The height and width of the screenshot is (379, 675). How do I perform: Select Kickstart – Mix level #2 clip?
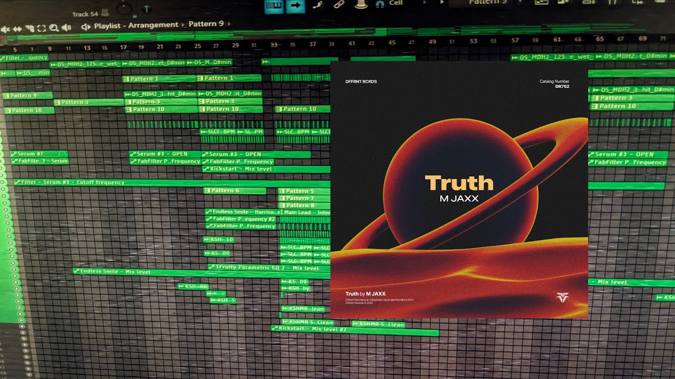coord(354,330)
